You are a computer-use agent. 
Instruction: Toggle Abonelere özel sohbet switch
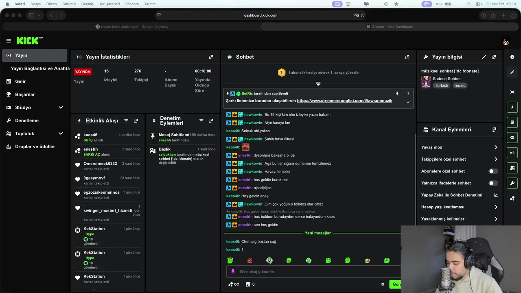tap(493, 171)
